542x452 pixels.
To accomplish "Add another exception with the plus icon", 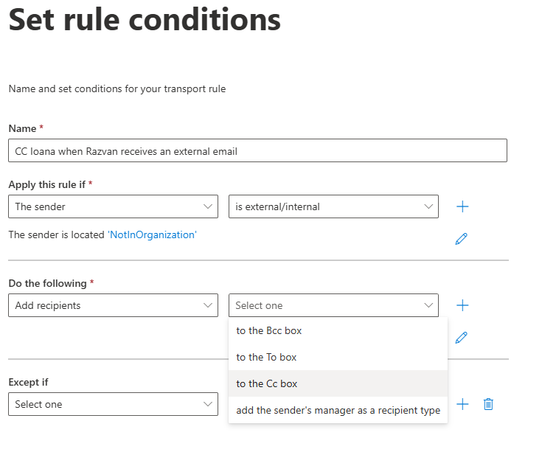I will coord(462,404).
